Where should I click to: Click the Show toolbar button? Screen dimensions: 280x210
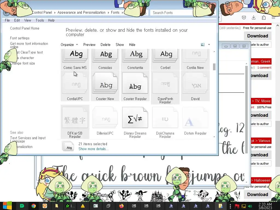point(120,45)
